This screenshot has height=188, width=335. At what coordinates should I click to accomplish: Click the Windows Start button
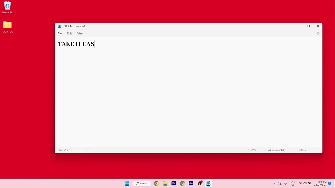(127, 184)
